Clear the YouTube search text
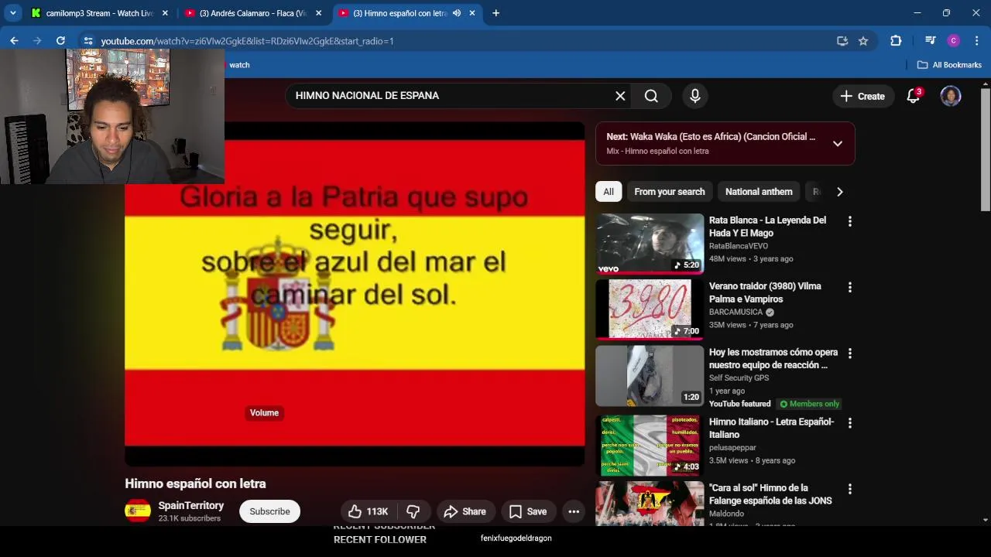 (620, 96)
